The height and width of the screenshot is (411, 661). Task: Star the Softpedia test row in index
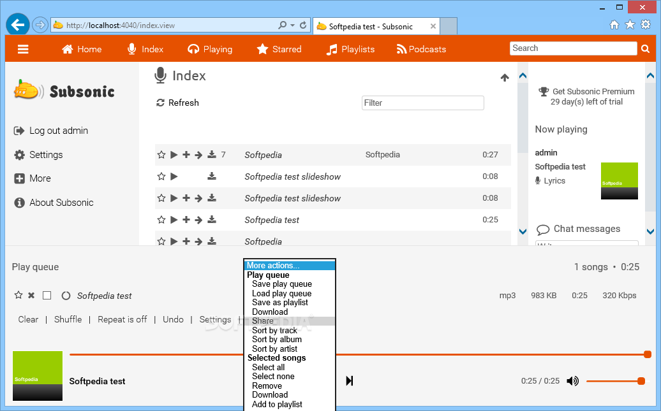(161, 219)
